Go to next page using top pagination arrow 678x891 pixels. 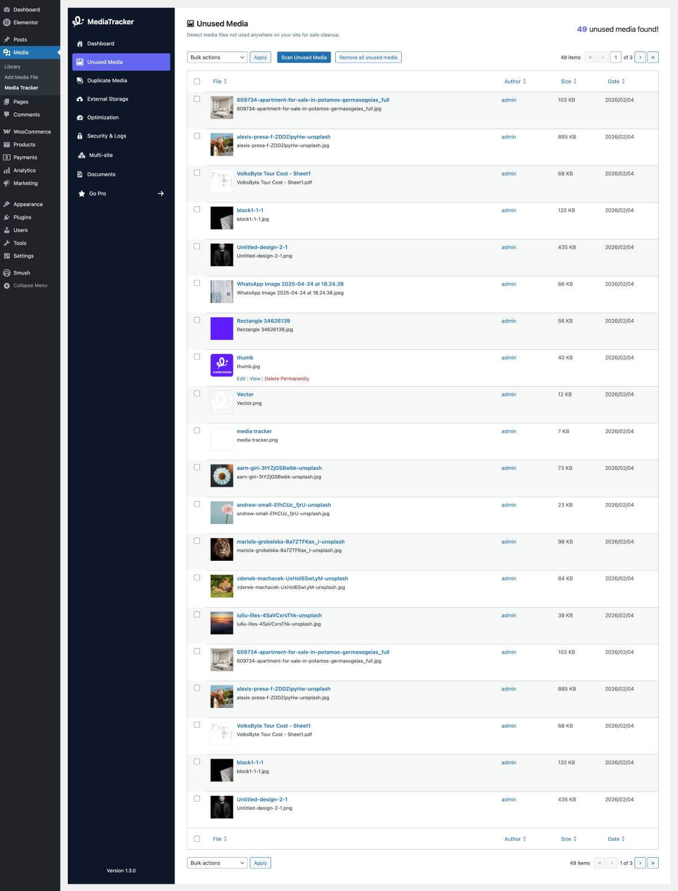640,57
